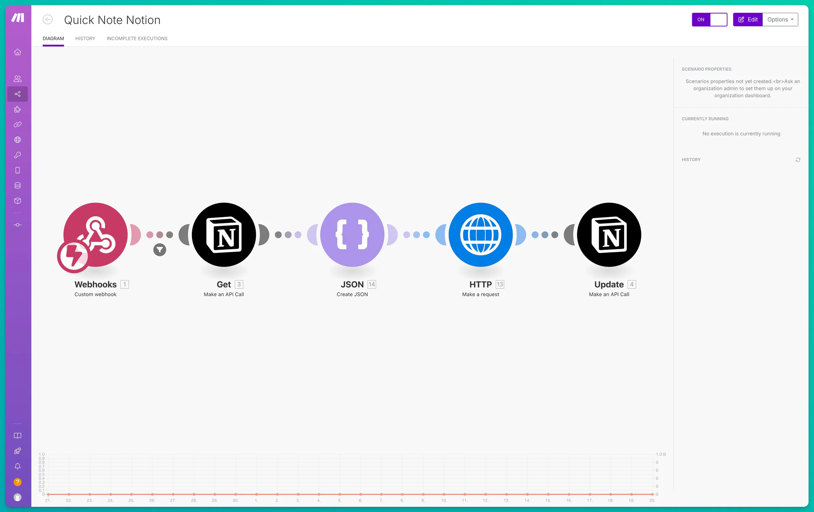The image size is (814, 512).
Task: Switch to the Incomplete Executions tab
Action: 137,38
